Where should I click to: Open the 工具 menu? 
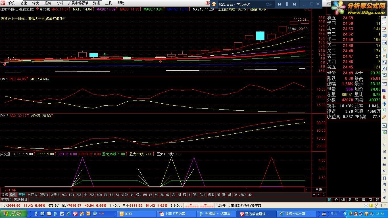[109, 3]
